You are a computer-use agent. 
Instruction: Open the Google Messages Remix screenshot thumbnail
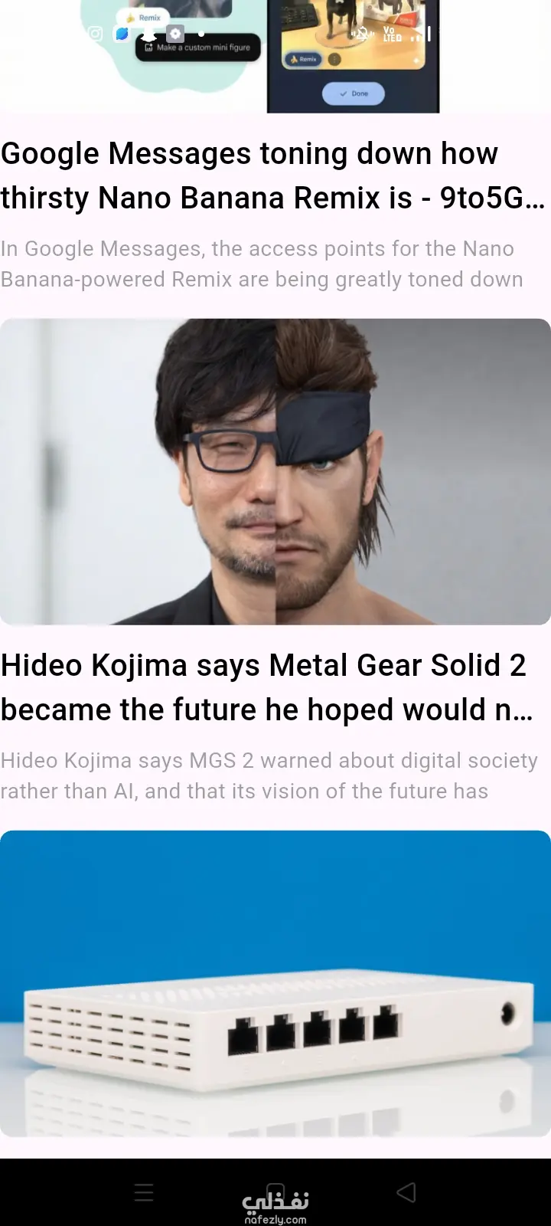click(x=275, y=57)
